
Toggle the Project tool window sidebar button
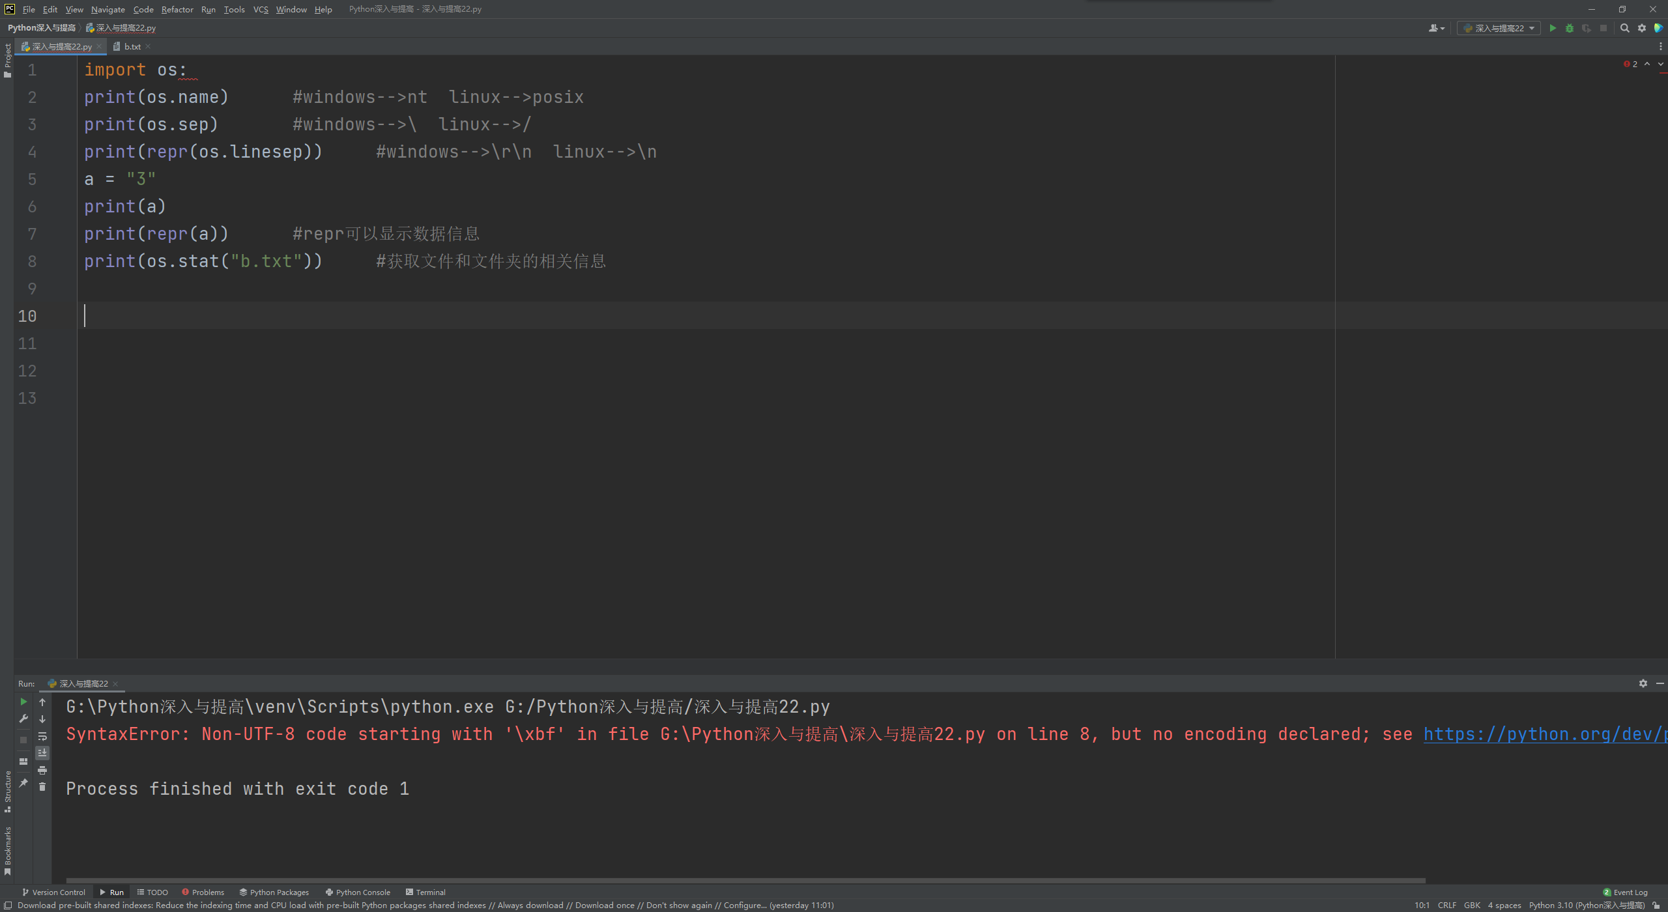point(7,60)
